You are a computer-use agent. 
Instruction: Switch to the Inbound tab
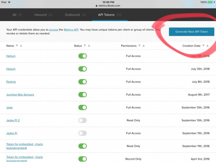click(43, 15)
